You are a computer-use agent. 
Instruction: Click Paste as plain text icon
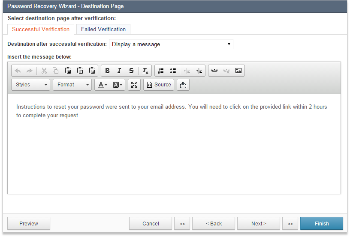click(x=80, y=71)
